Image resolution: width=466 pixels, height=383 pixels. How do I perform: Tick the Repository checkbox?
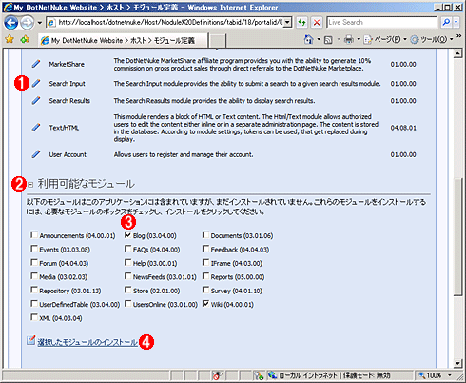[34, 290]
